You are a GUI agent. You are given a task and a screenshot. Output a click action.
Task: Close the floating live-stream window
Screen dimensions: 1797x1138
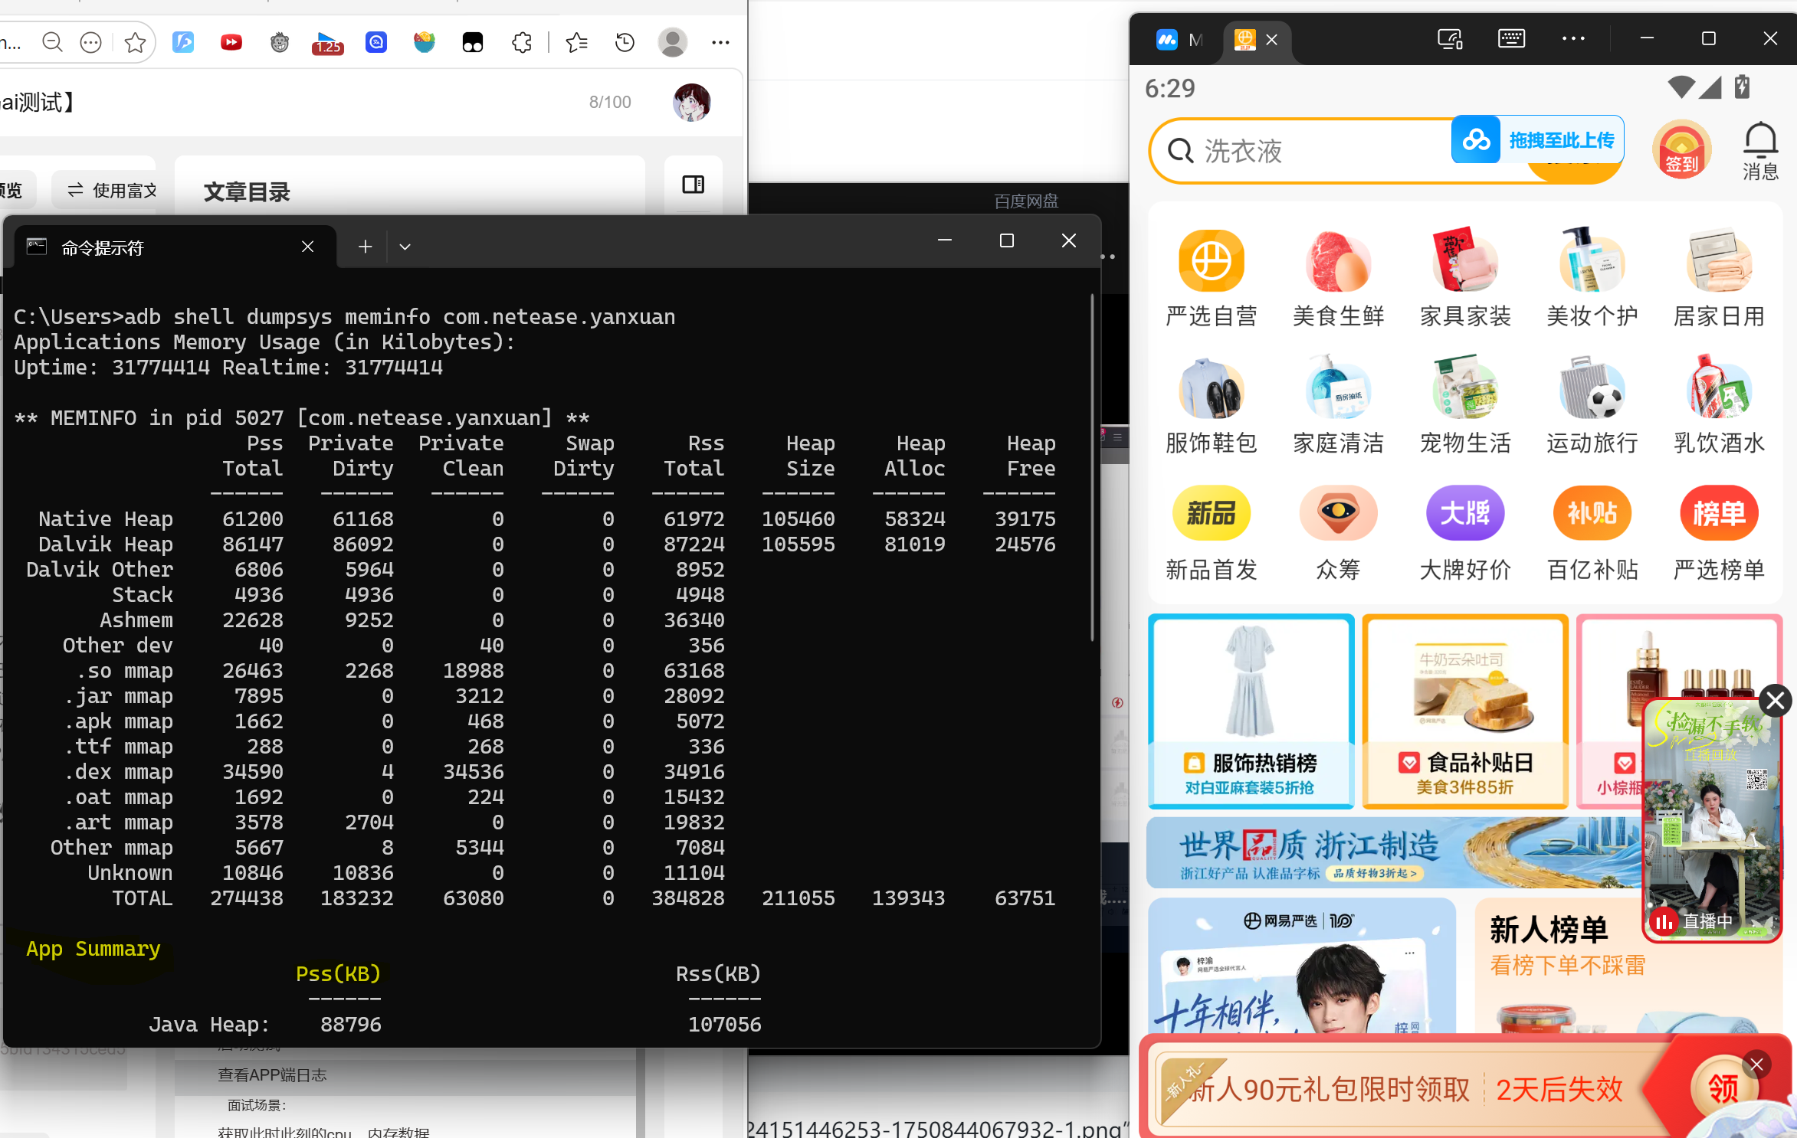click(x=1775, y=700)
